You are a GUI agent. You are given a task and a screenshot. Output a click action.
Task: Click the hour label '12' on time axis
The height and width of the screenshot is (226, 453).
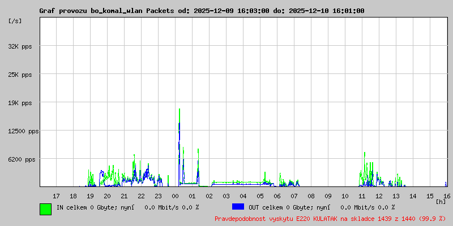point(379,196)
